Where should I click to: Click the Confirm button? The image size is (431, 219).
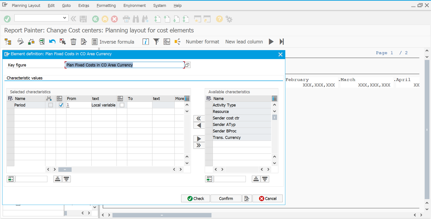(226, 199)
